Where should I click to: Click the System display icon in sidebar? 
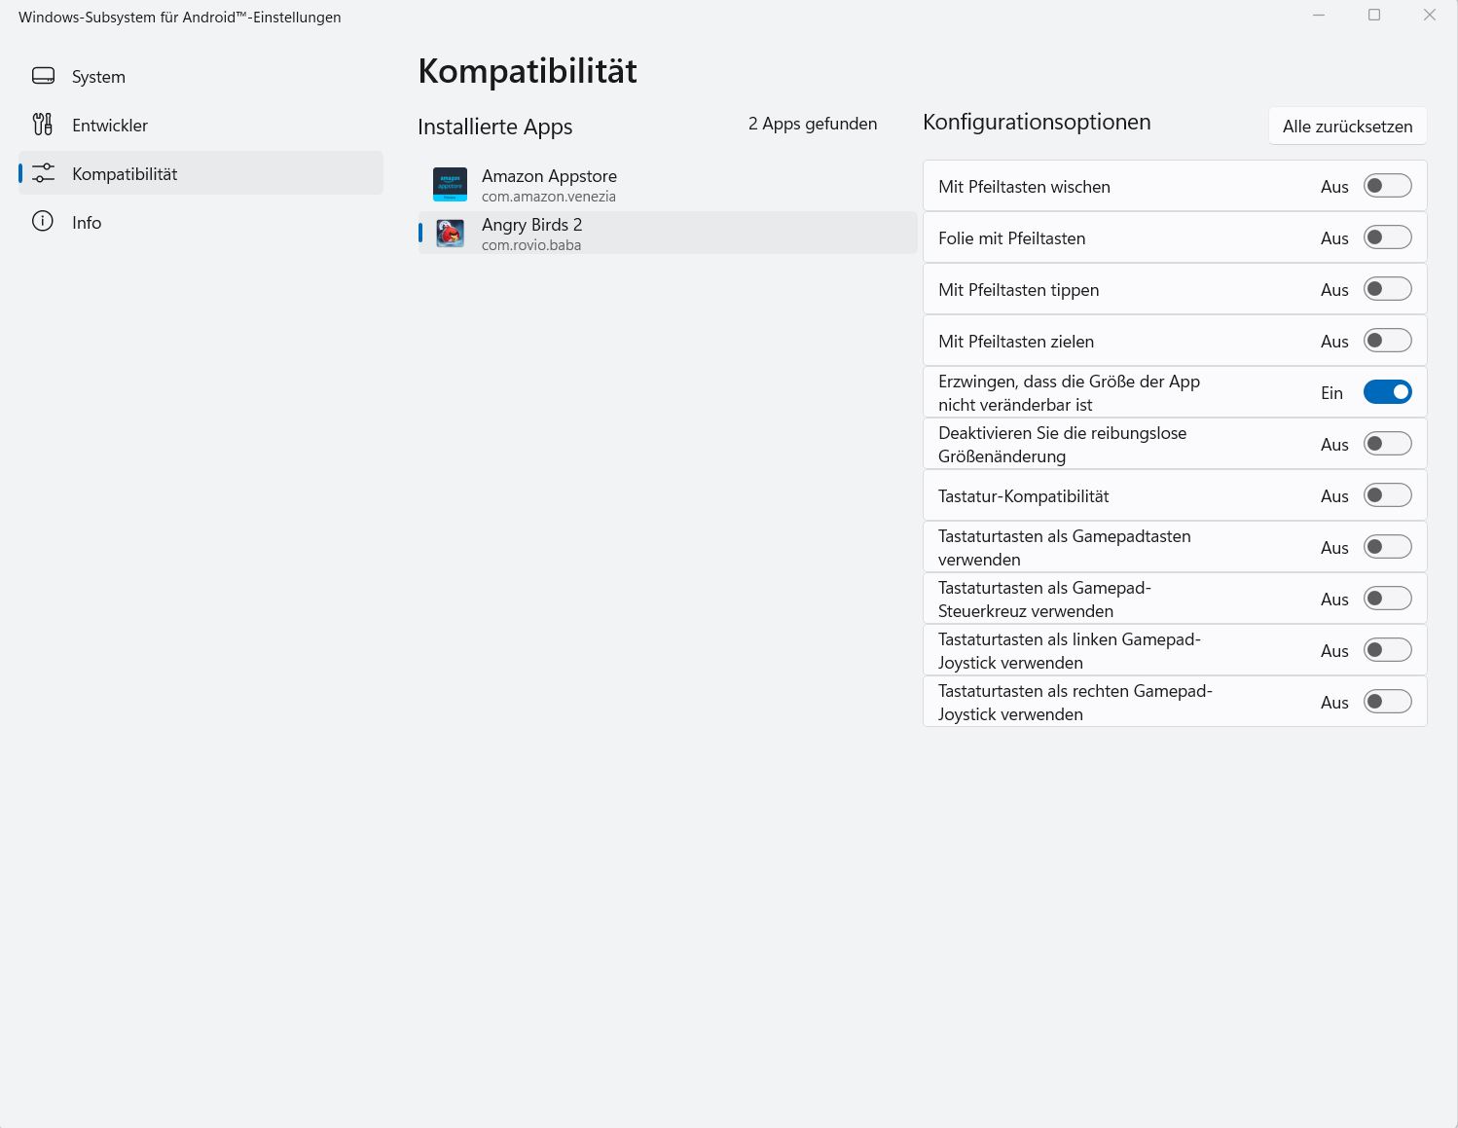[x=43, y=76]
